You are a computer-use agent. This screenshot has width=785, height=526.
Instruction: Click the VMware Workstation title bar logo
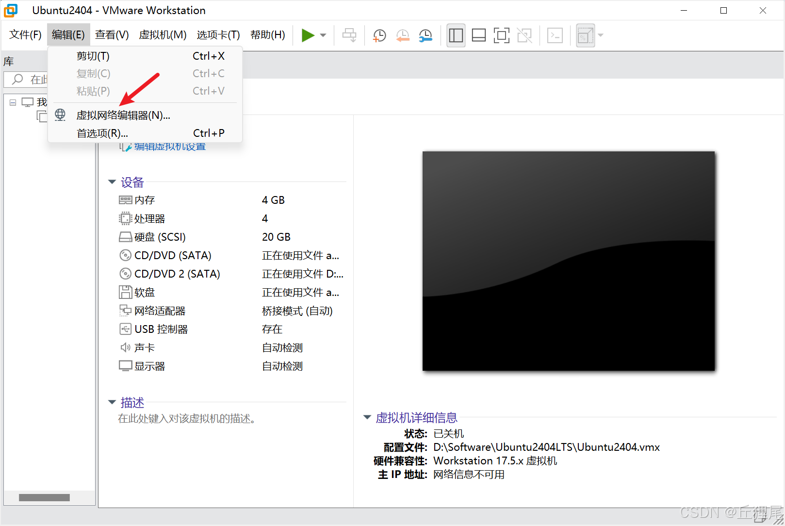(11, 10)
